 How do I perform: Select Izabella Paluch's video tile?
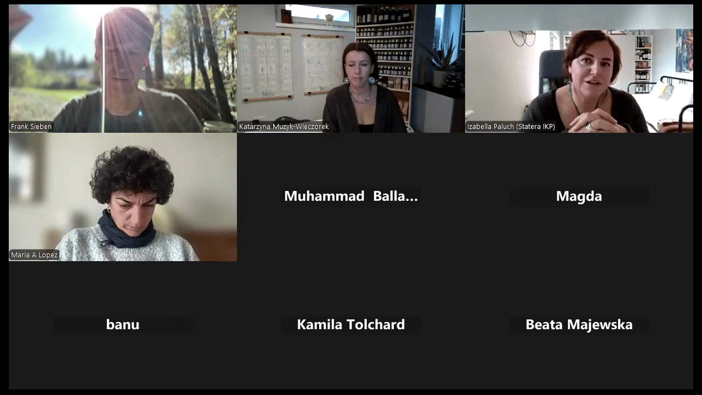pyautogui.click(x=579, y=69)
